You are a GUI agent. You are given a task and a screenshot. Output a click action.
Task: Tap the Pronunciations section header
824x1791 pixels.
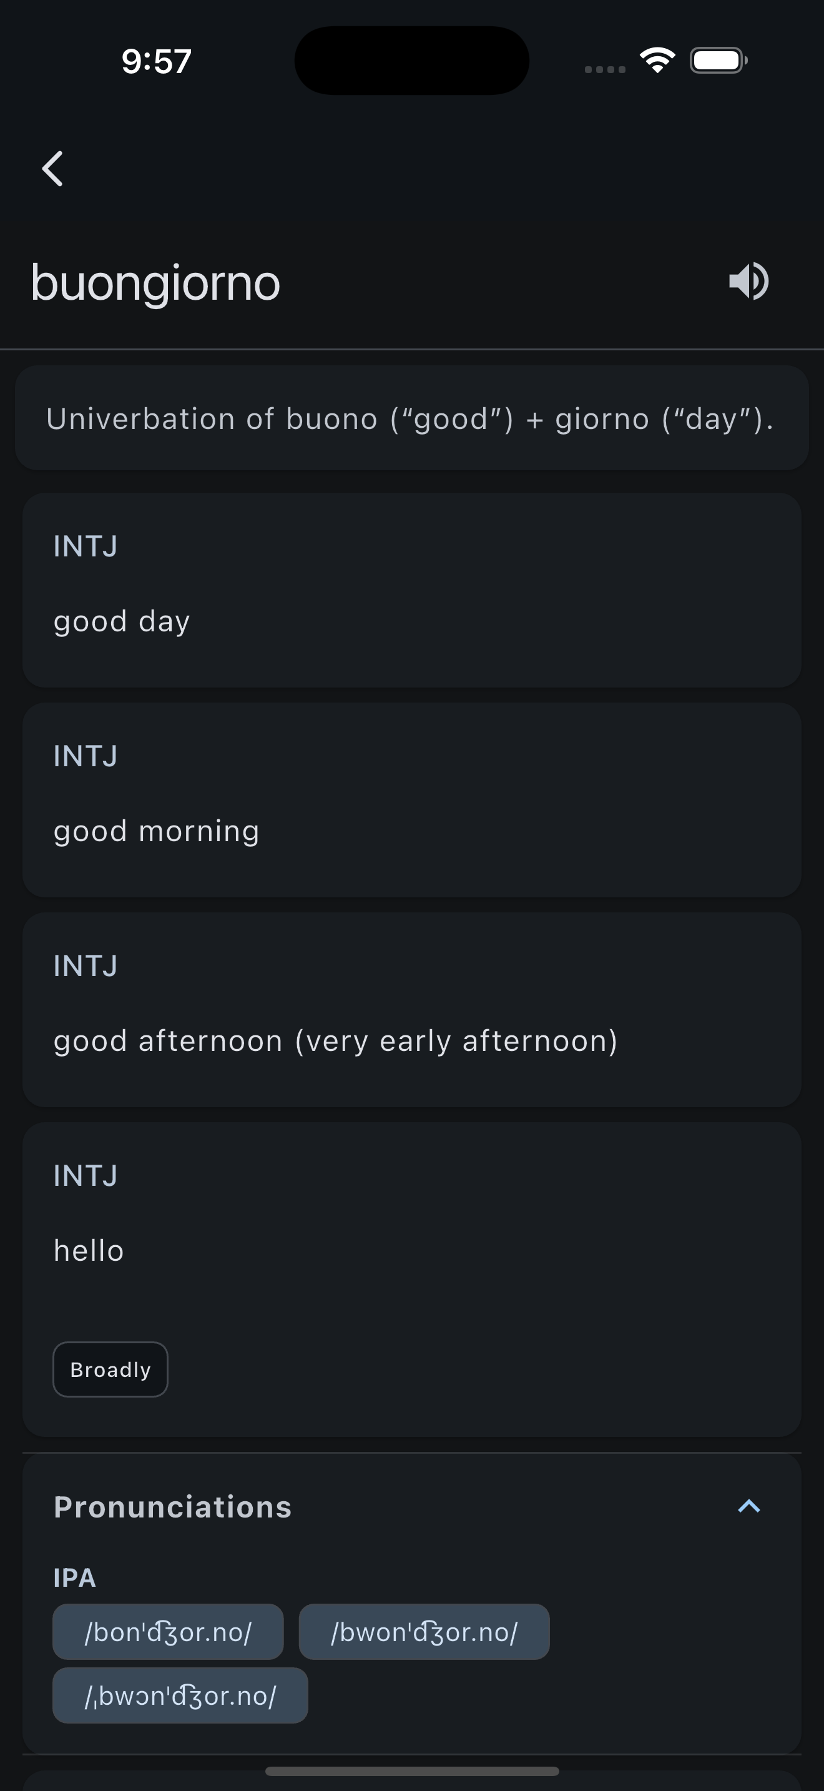click(x=172, y=1507)
